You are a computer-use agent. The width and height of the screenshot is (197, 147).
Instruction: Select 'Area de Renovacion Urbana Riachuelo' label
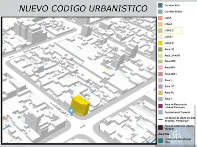tap(176, 106)
